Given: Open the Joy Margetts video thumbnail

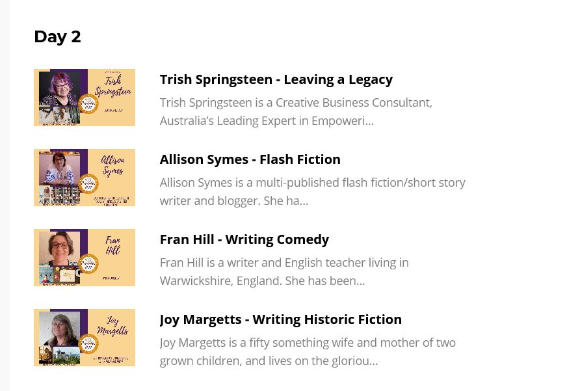Looking at the screenshot, I should pyautogui.click(x=85, y=338).
